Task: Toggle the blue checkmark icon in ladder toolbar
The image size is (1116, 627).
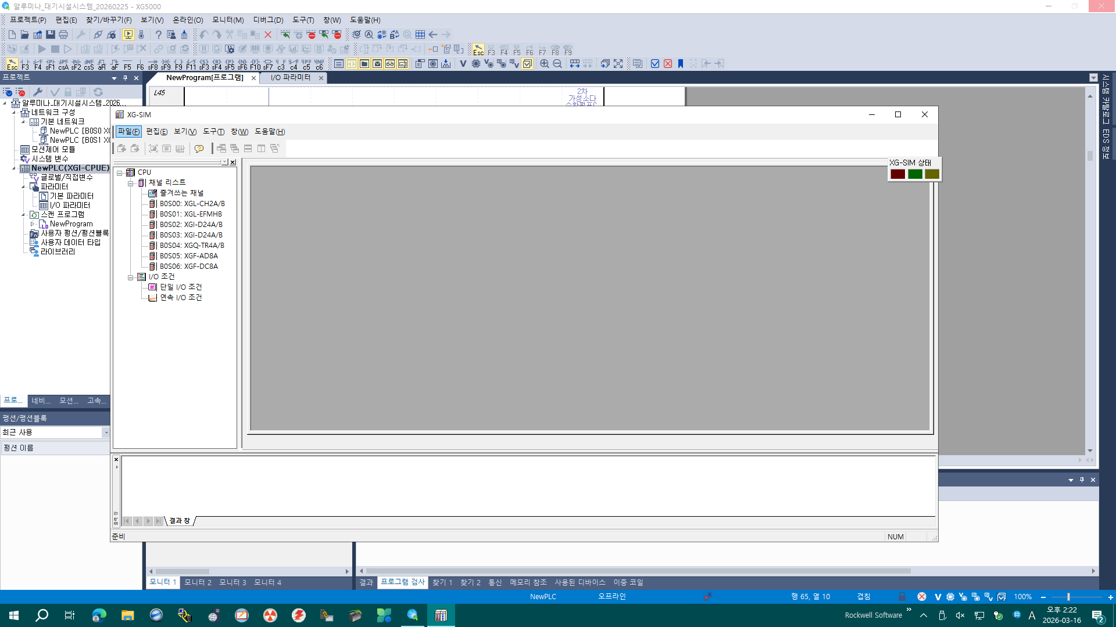Action: [x=655, y=64]
